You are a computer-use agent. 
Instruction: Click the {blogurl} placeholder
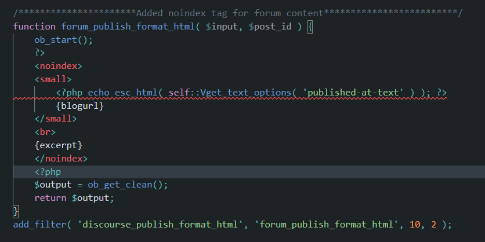79,106
